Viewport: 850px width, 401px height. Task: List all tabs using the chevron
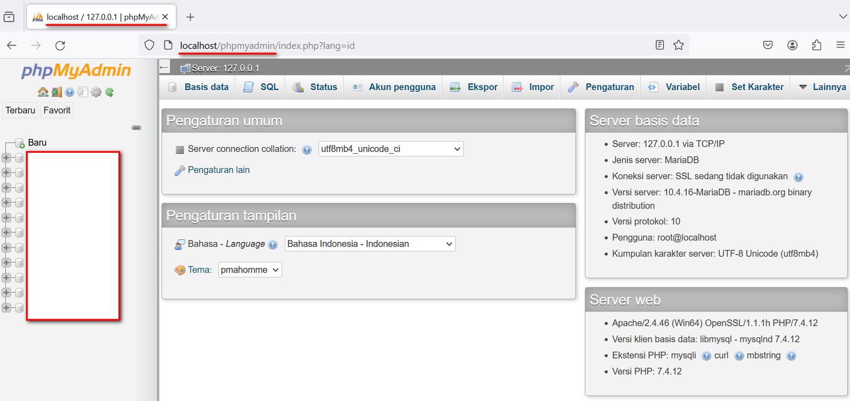(843, 16)
